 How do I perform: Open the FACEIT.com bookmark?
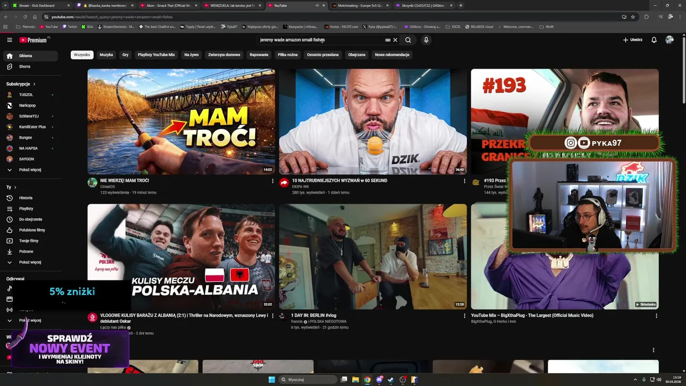click(341, 26)
